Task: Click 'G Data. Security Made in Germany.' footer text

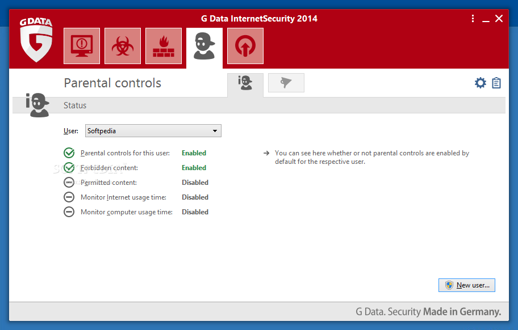Action: click(x=428, y=311)
